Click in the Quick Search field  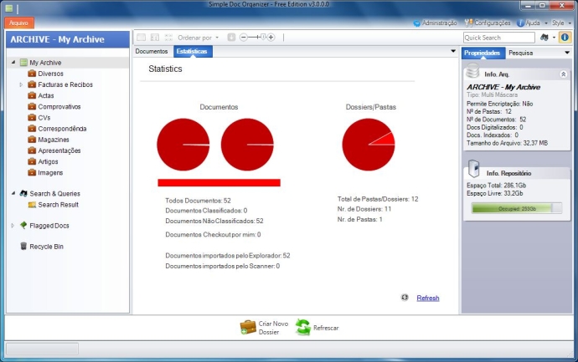pyautogui.click(x=498, y=38)
